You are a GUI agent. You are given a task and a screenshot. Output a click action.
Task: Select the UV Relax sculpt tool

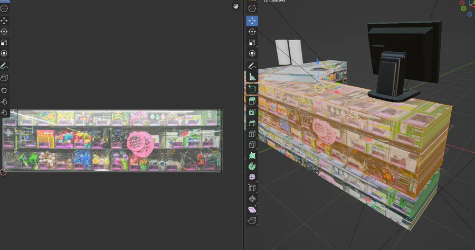point(4,101)
